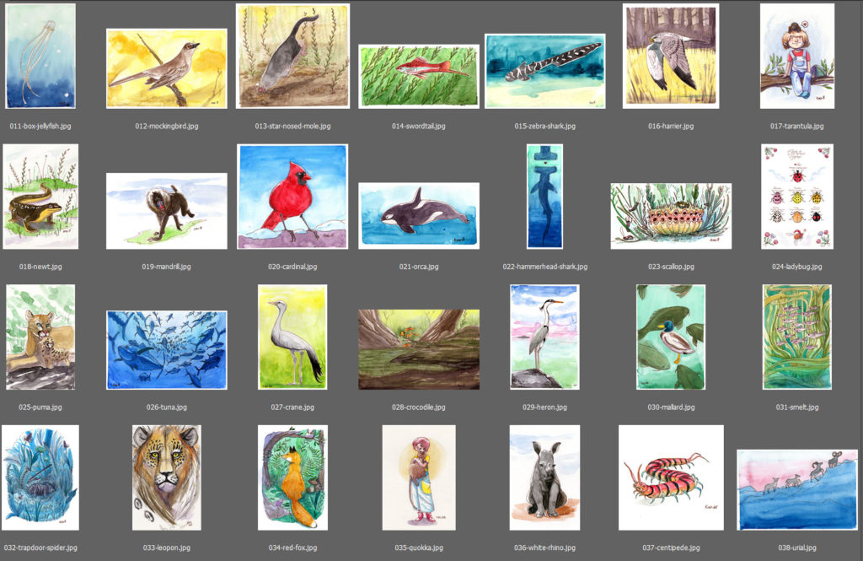Click the tuna school painting thumbnail
Viewport: 863px width, 561px height.
(167, 350)
